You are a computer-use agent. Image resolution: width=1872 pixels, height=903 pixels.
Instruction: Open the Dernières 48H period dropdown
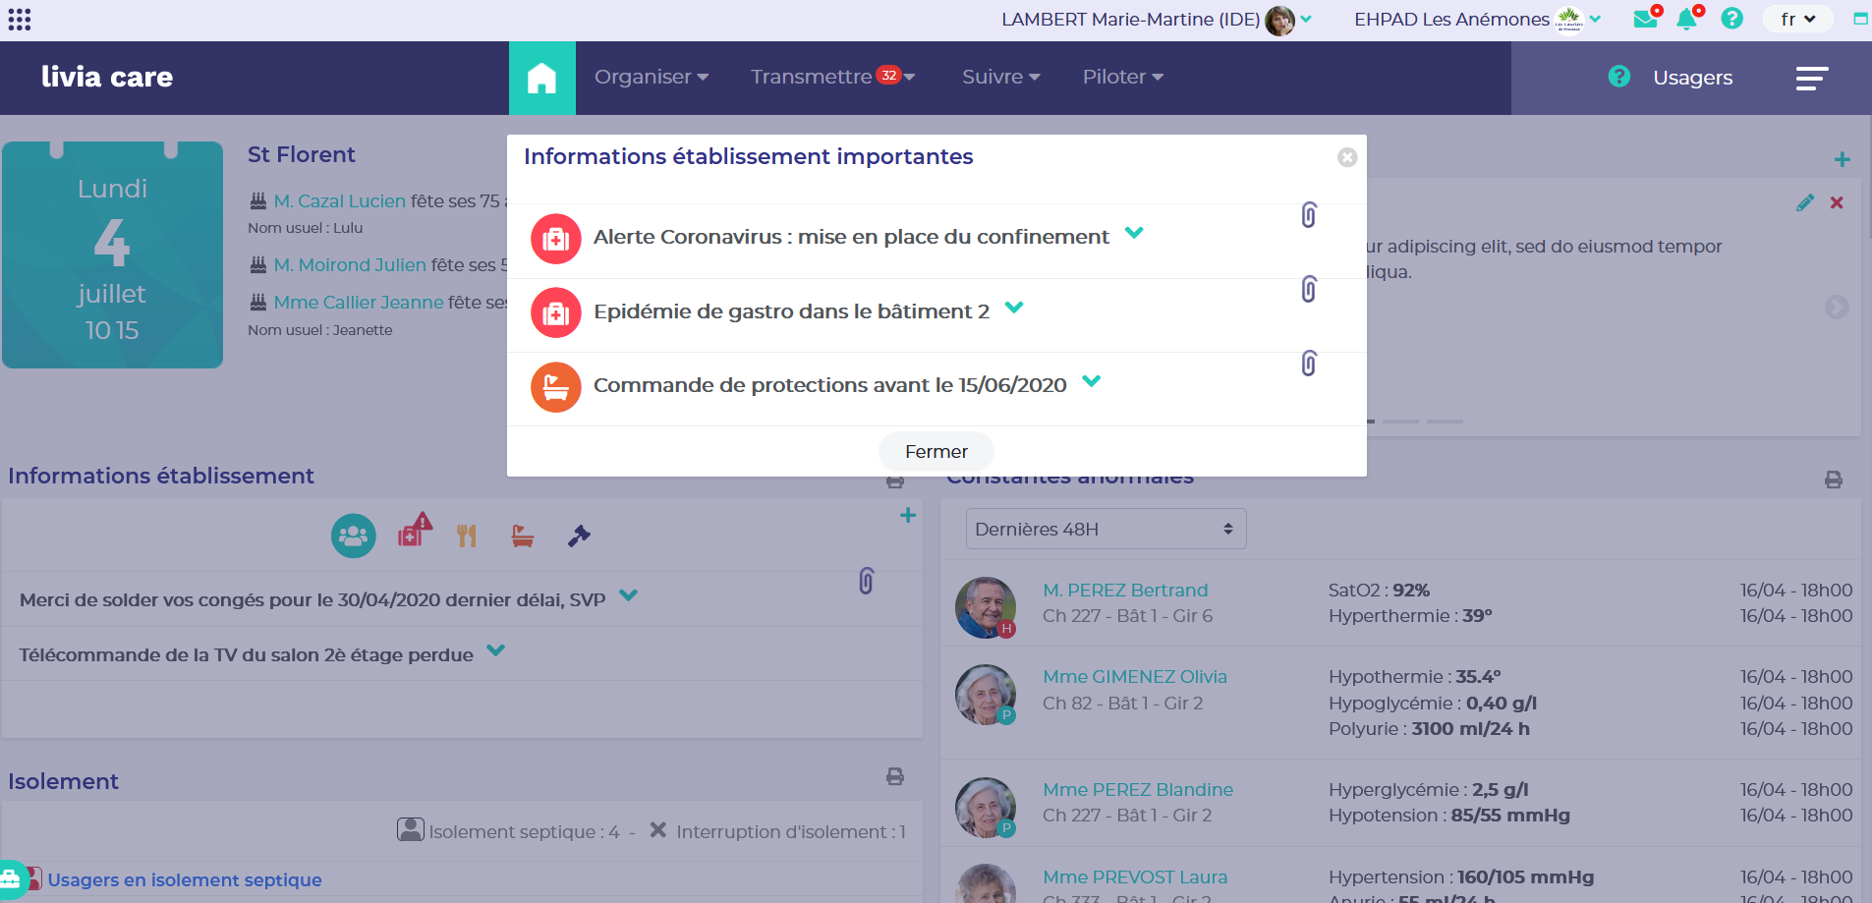[x=1106, y=529]
